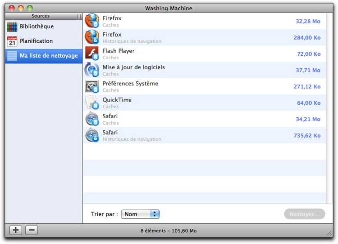Screen dimensions: 338x244
Task: Click the Safari Caches row icon
Action: pos(92,119)
